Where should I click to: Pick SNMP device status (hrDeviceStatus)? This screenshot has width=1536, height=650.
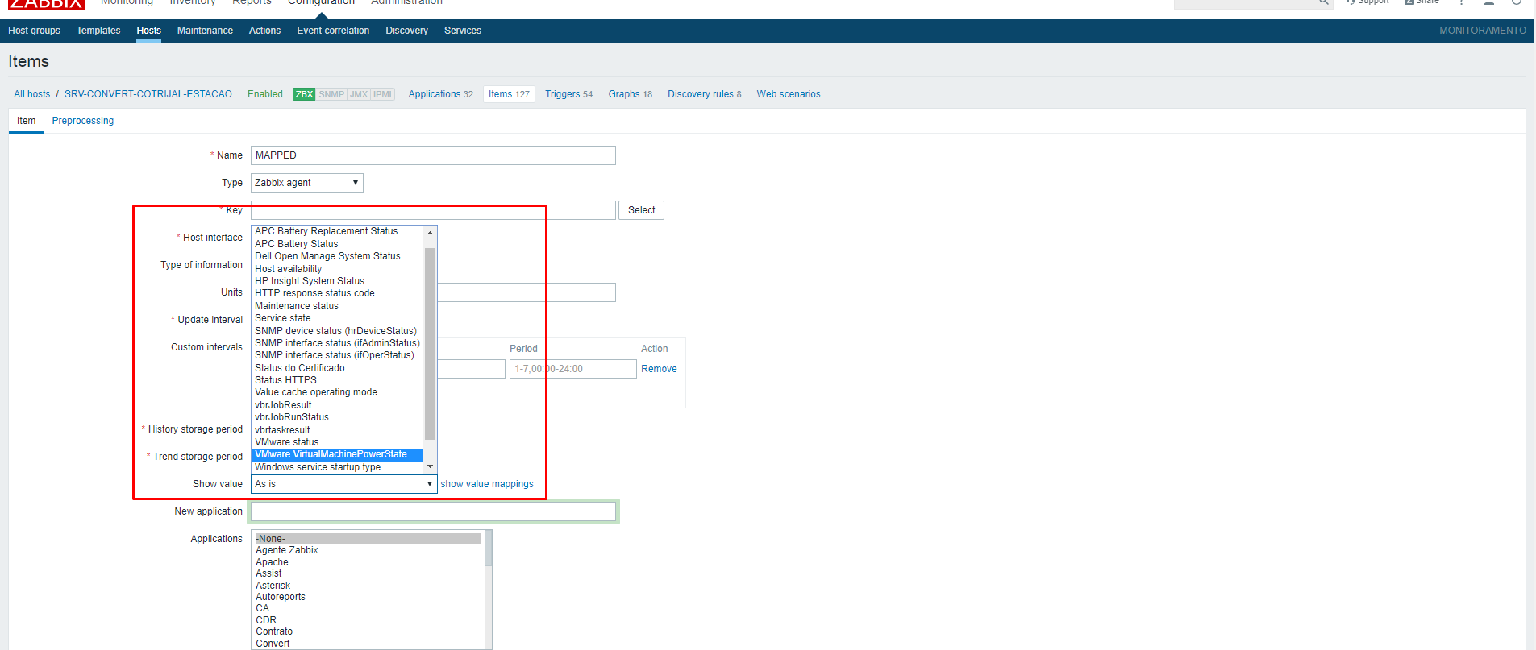338,331
